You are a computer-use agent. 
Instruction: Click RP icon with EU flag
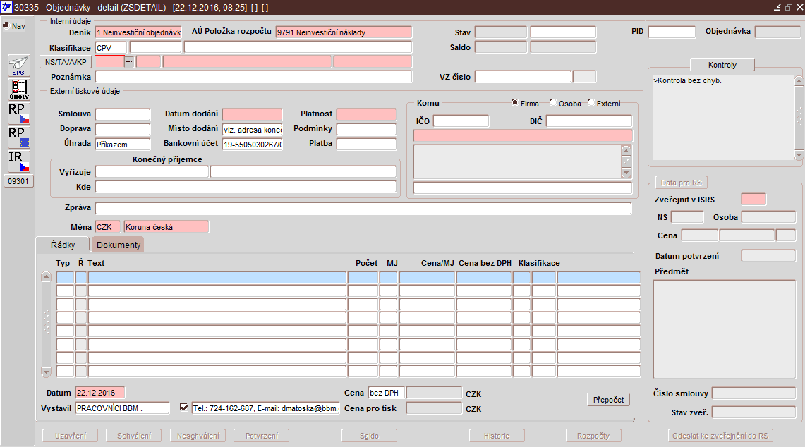[x=19, y=137]
